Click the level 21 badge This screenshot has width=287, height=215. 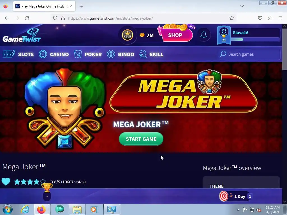pos(224,40)
